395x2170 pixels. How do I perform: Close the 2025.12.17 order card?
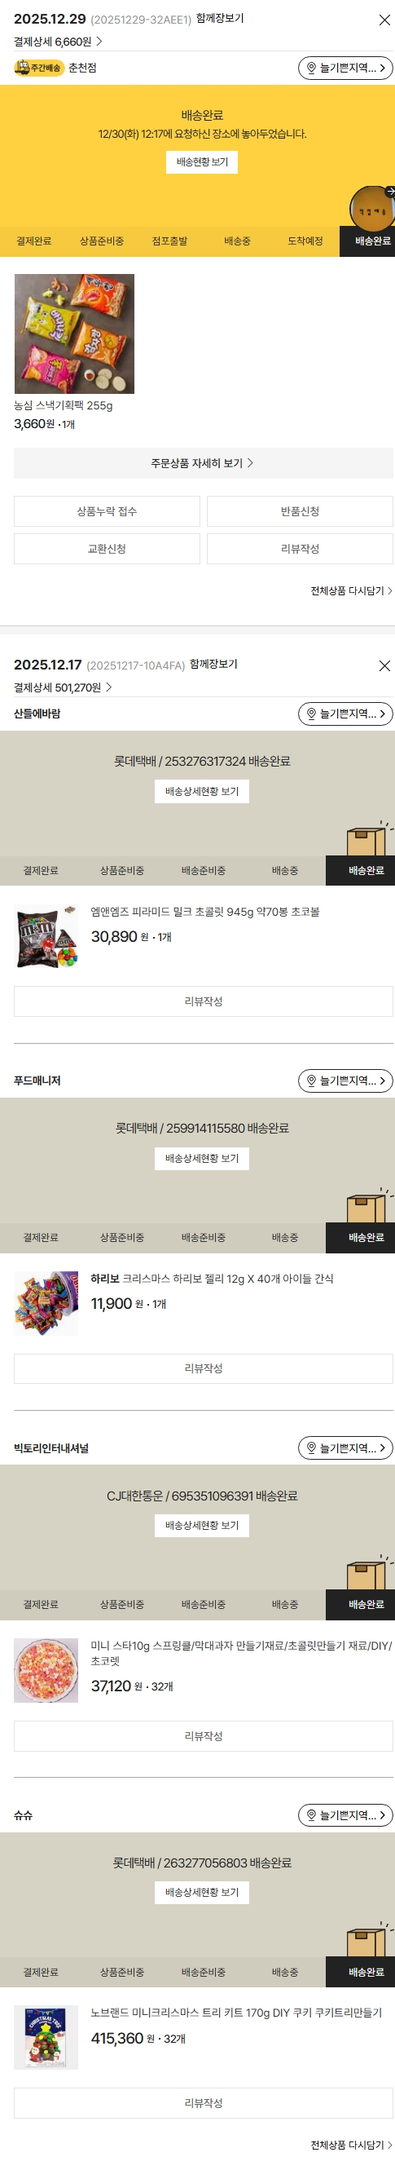(x=384, y=665)
